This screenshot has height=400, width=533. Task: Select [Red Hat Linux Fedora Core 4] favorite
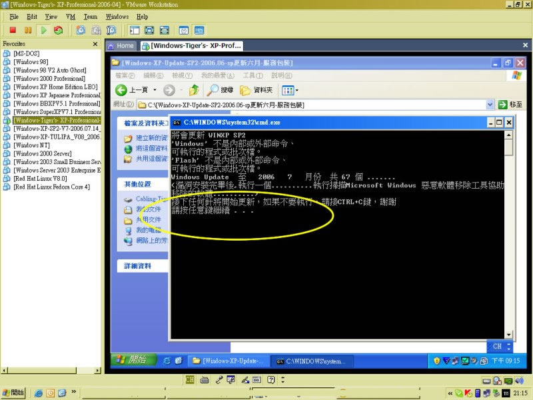pyautogui.click(x=52, y=187)
